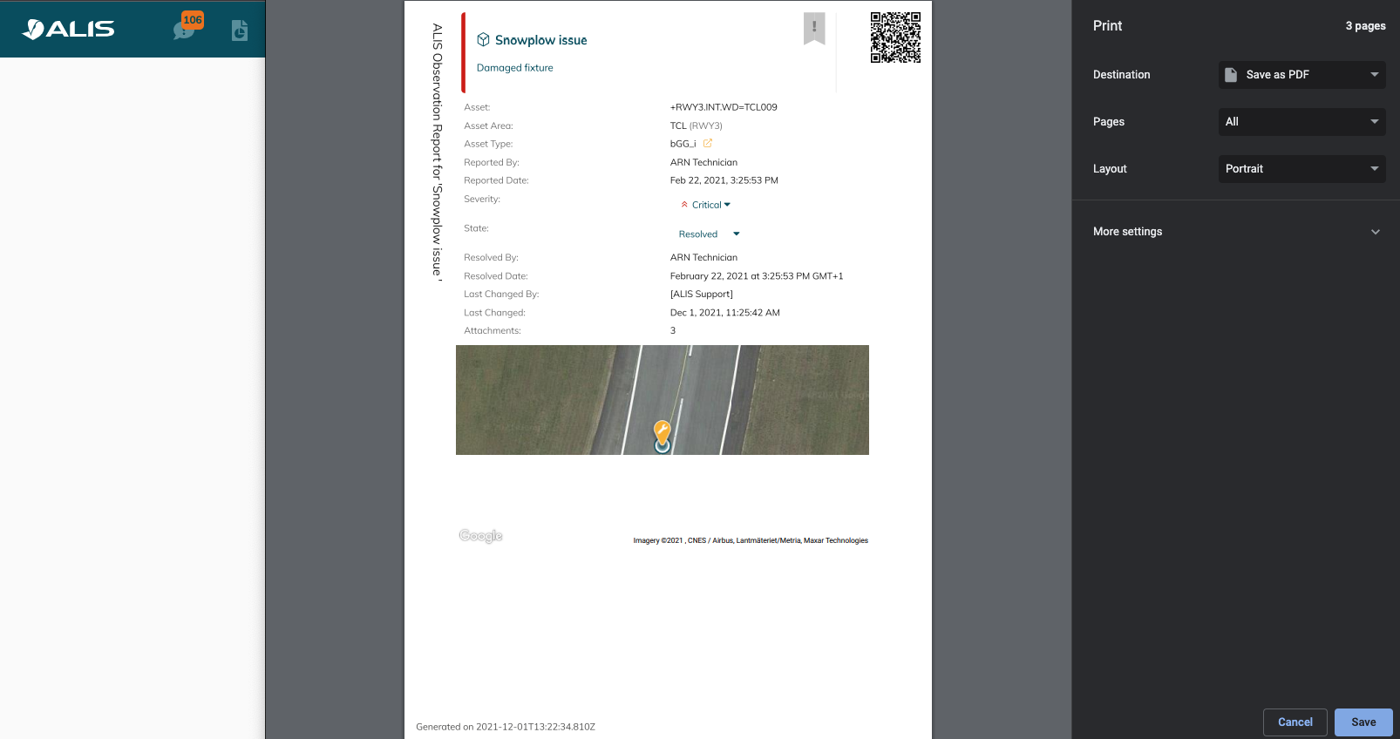Open observations speech bubble icon with 106 badge
The height and width of the screenshot is (739, 1400).
[x=183, y=31]
